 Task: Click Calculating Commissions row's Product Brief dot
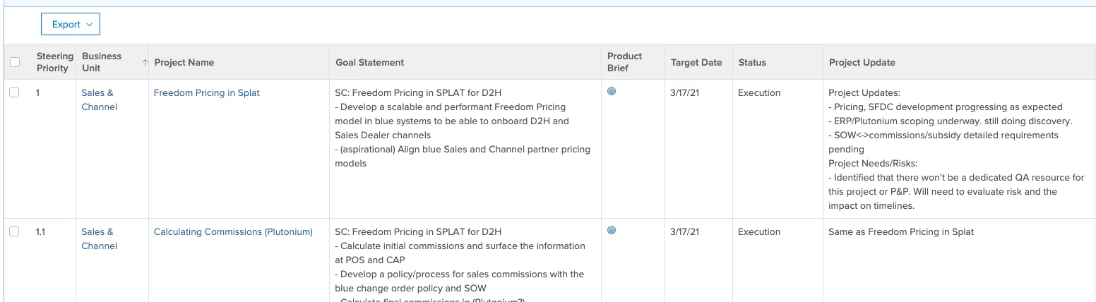tap(612, 230)
